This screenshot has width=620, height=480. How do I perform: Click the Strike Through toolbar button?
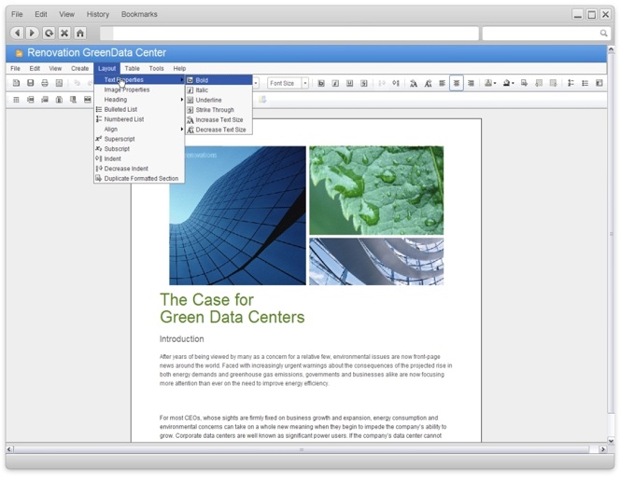(x=364, y=83)
